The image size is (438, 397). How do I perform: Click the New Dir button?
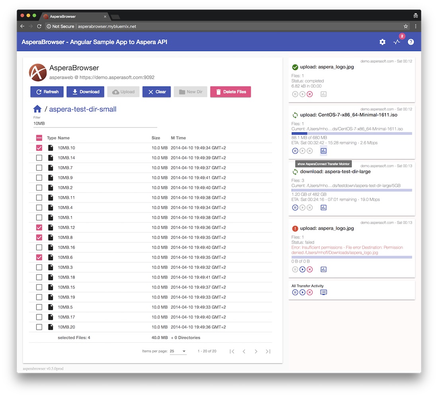190,92
